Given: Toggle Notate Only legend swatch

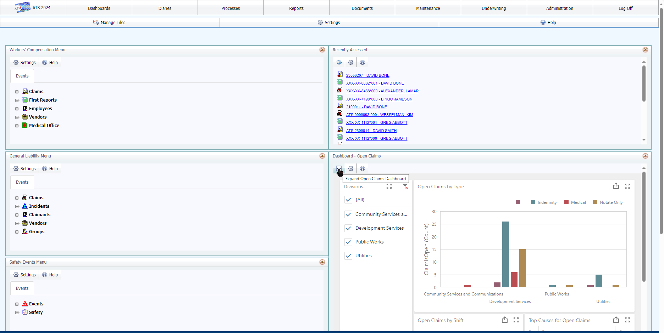Looking at the screenshot, I should point(595,202).
